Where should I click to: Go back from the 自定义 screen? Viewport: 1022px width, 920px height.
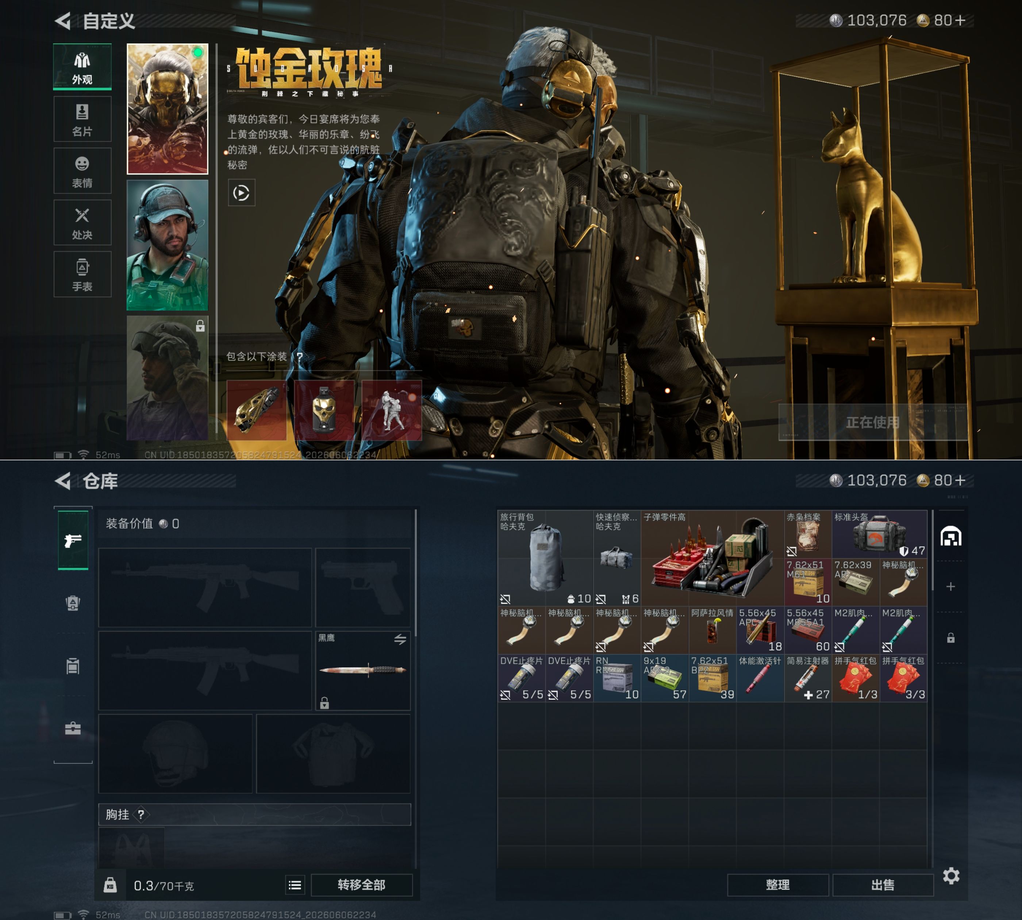click(x=63, y=21)
